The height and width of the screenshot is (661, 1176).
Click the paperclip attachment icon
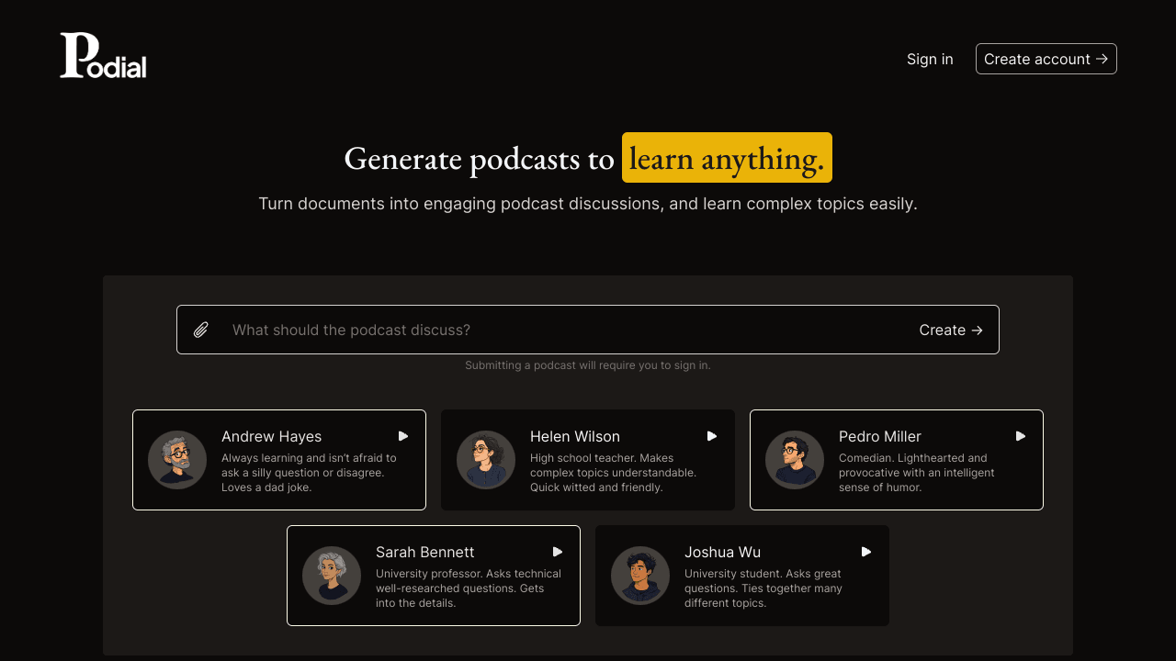201,330
